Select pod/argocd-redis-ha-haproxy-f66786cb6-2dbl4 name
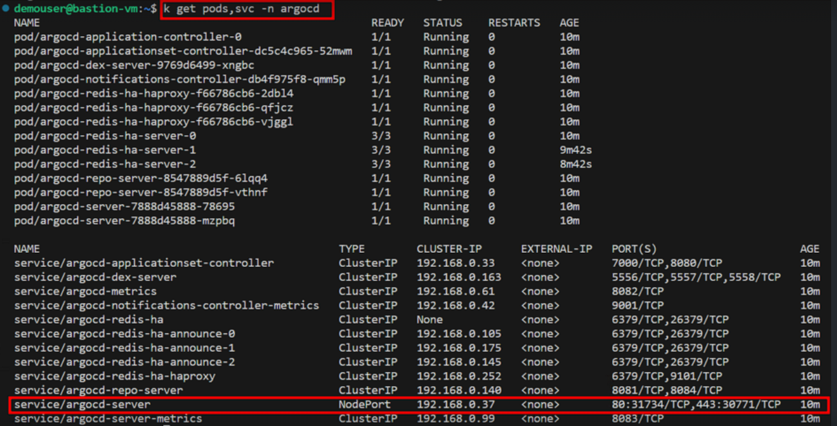 153,93
